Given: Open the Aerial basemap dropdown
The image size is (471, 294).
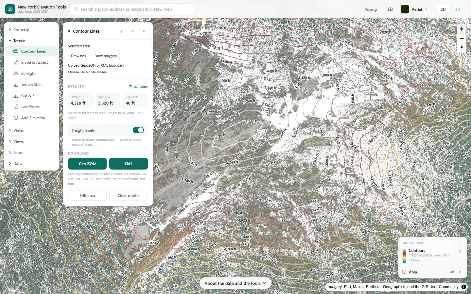Looking at the screenshot, I should point(414,9).
